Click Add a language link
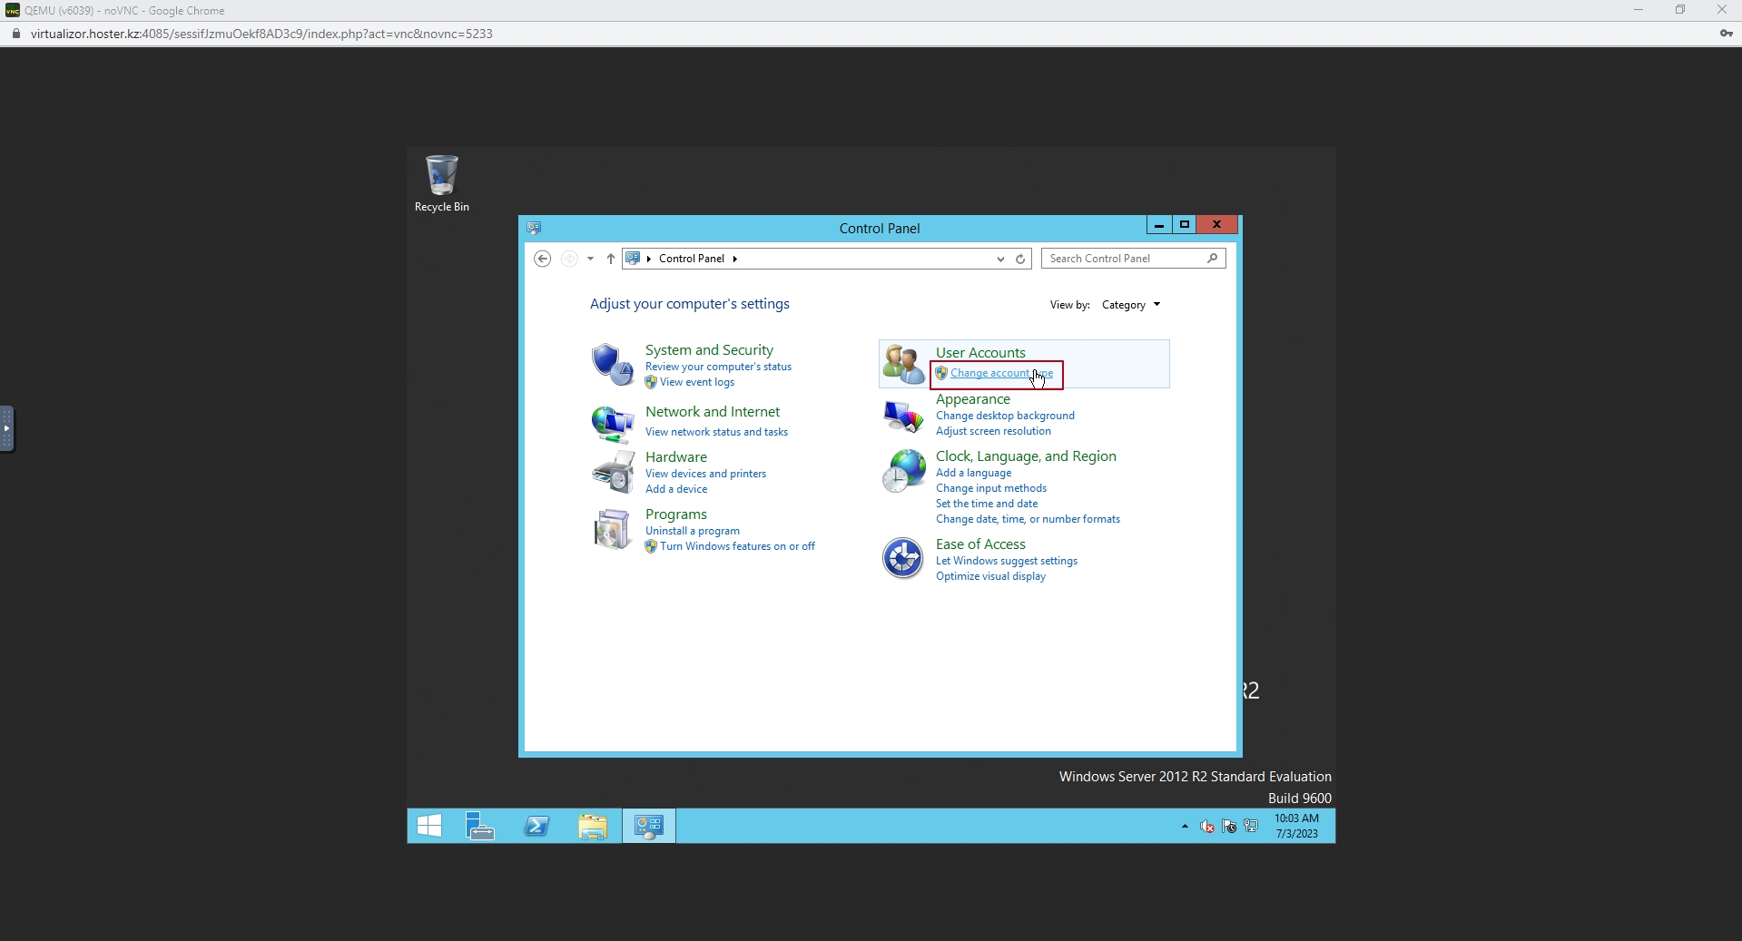This screenshot has height=941, width=1742. click(x=973, y=473)
